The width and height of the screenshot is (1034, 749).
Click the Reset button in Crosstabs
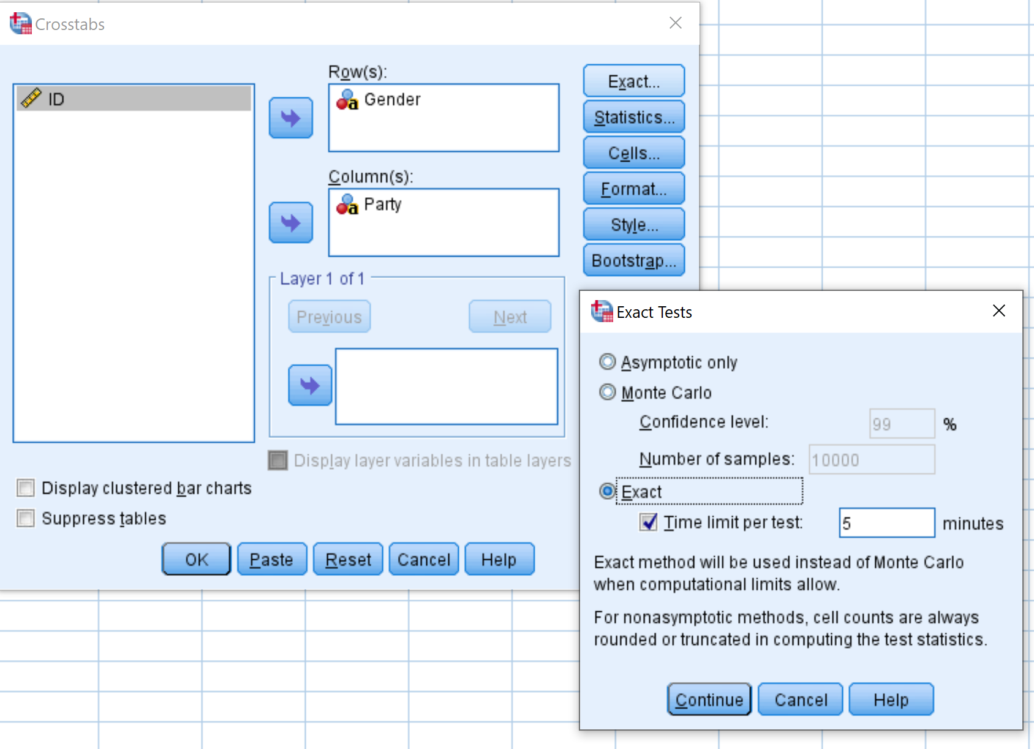348,559
